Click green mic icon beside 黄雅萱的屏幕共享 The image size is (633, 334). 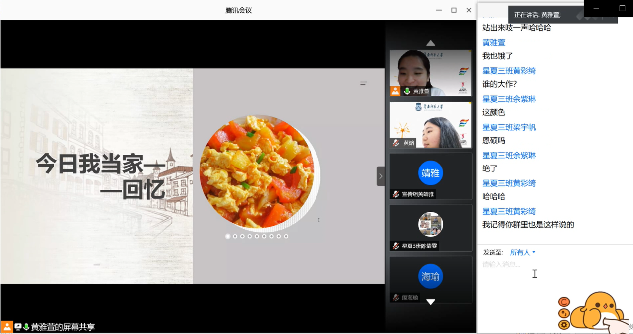click(x=26, y=327)
